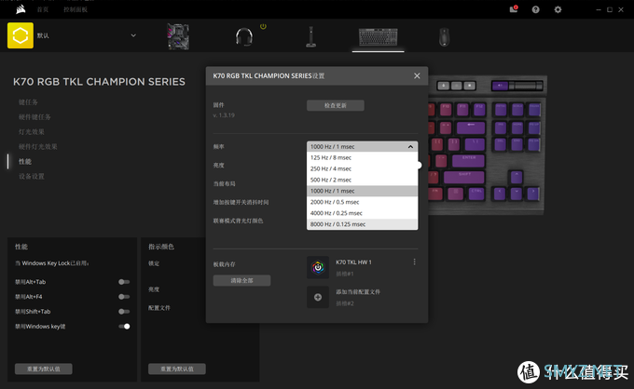Select 125 Hz / 8 msec option
The width and height of the screenshot is (634, 389).
pos(363,158)
